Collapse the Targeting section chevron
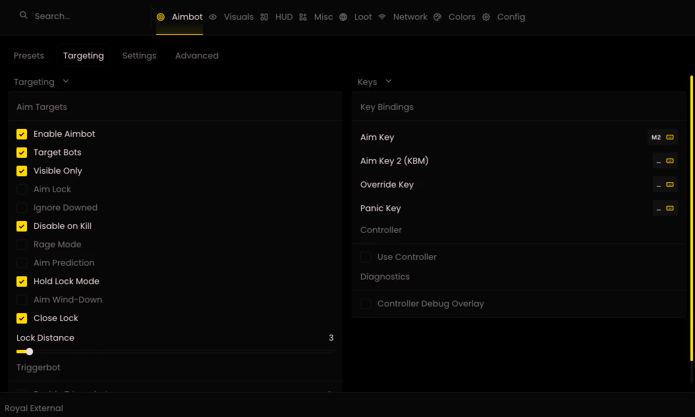 (66, 81)
